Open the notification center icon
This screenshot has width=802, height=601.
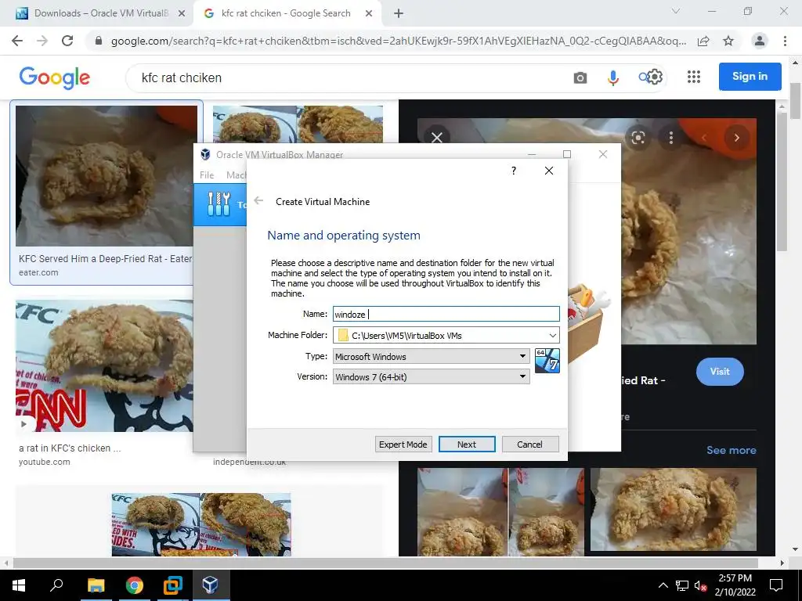tap(776, 585)
